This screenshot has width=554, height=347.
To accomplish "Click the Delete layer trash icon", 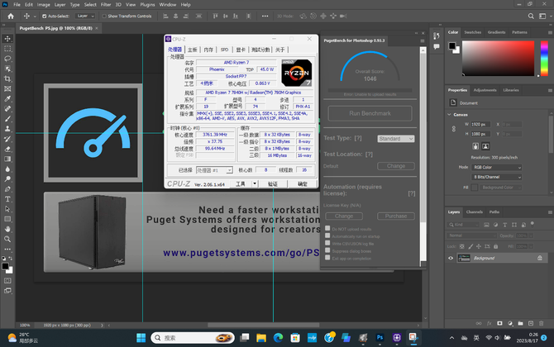I will pyautogui.click(x=542, y=323).
